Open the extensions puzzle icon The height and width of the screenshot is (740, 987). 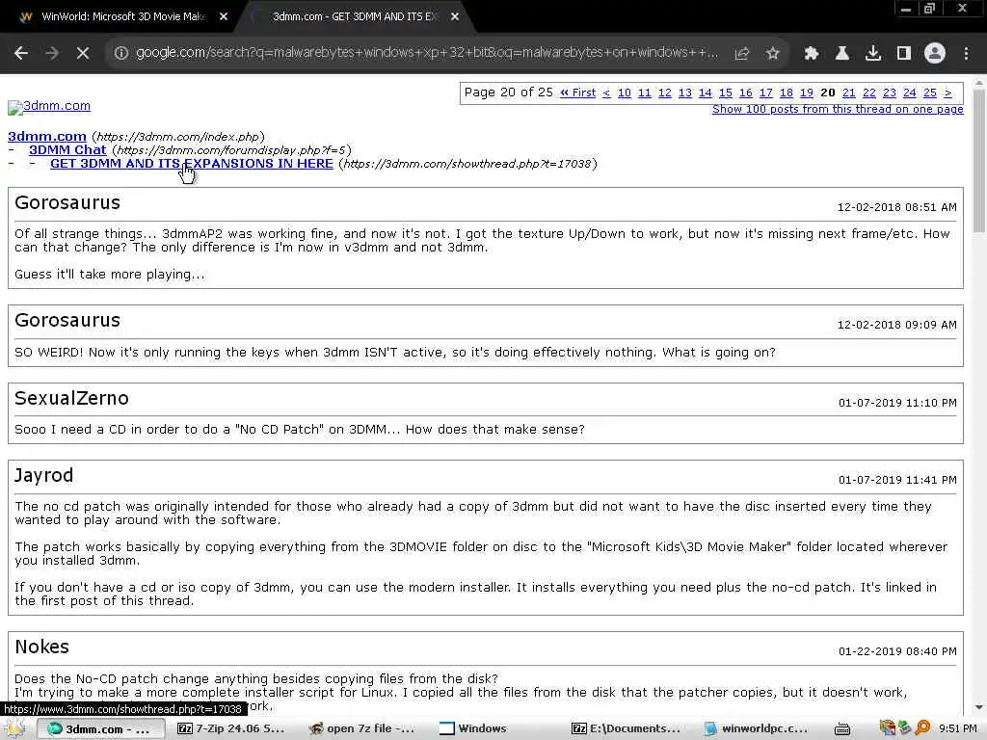point(812,54)
